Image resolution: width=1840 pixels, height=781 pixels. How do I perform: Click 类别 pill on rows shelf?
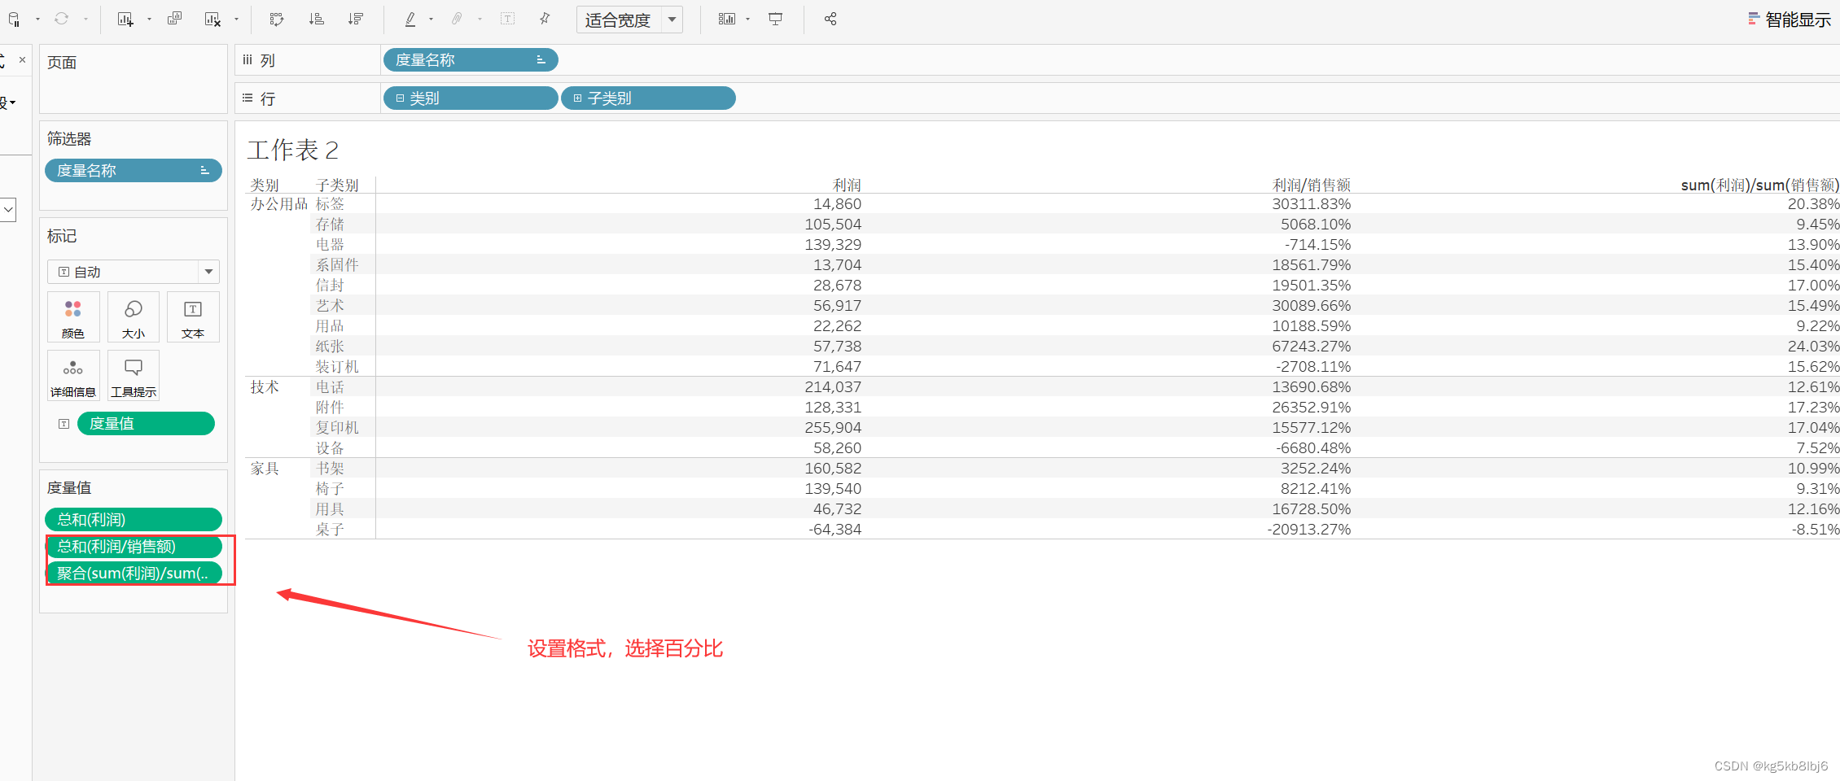(x=470, y=98)
